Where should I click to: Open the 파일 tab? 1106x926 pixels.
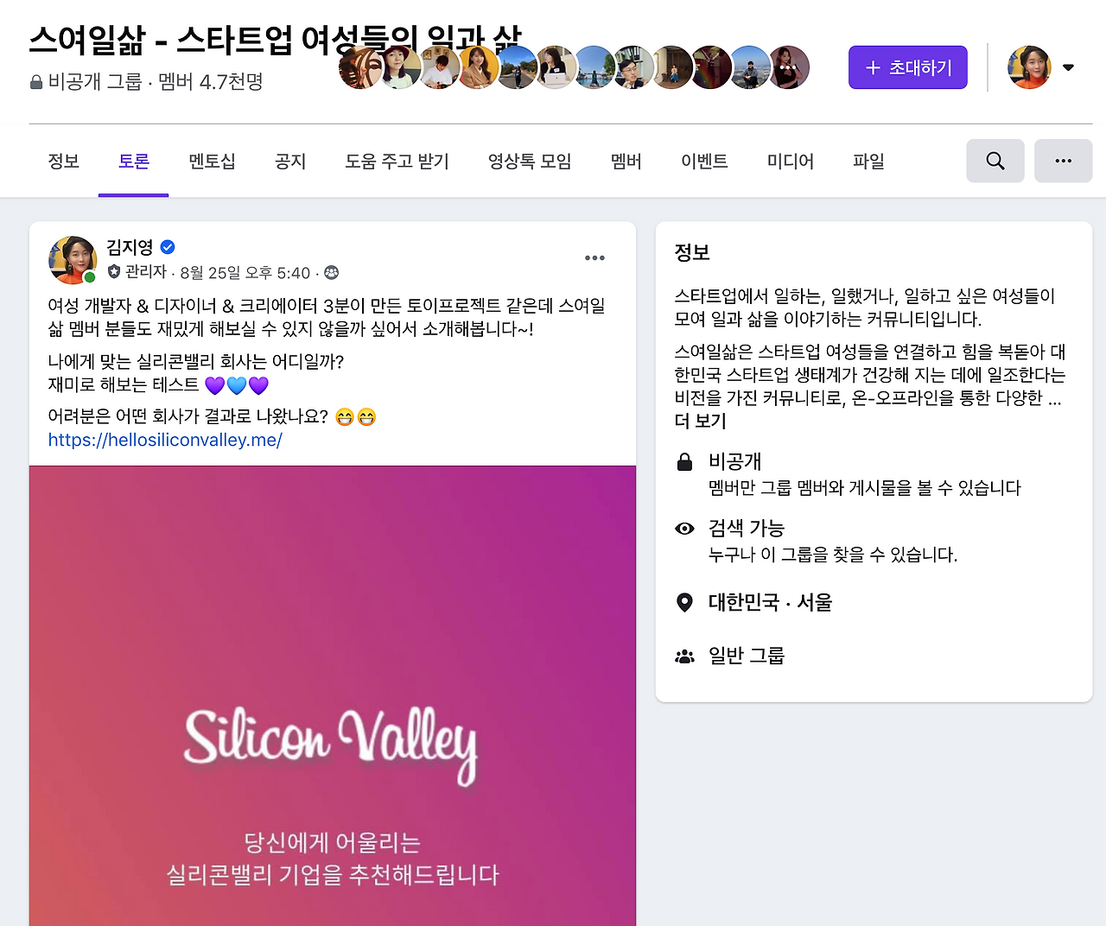click(868, 162)
